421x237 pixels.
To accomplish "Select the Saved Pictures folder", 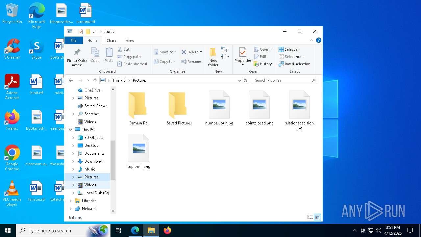I will 179,109.
